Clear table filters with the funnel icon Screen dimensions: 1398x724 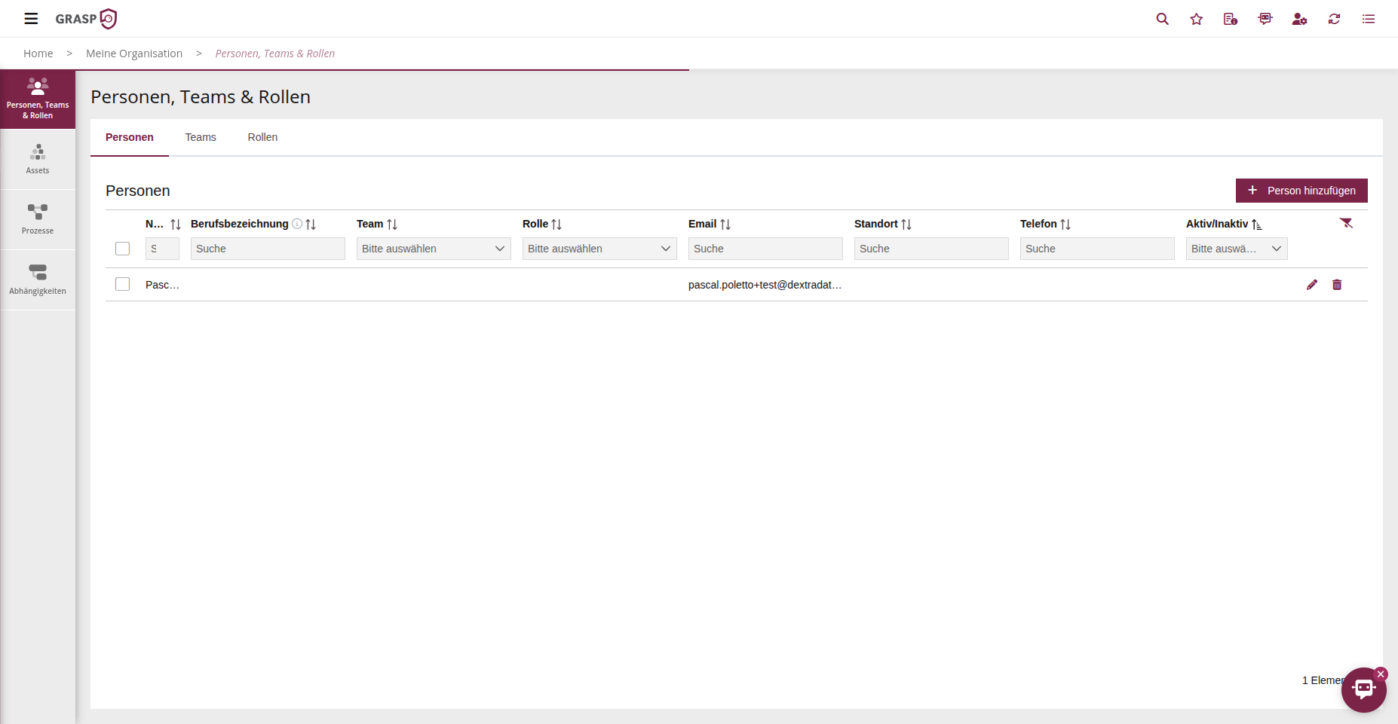pyautogui.click(x=1346, y=223)
